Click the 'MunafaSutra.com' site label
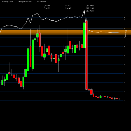Screen dimensions: 131x131 [x=25, y=2]
